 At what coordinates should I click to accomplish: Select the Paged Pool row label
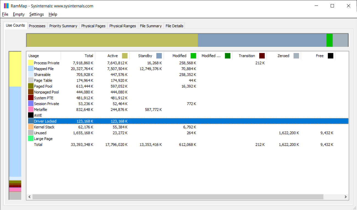click(43, 86)
